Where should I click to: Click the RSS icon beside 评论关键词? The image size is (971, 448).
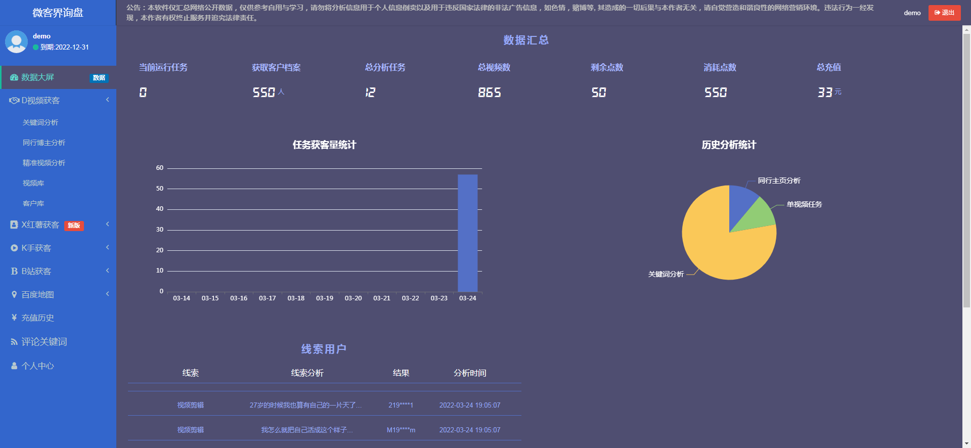(x=14, y=342)
